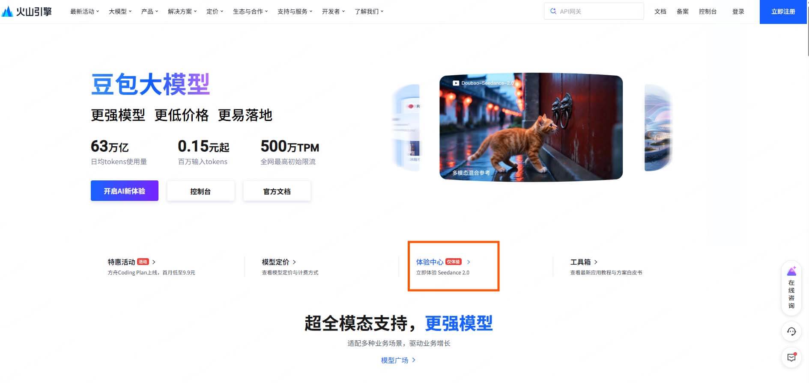The height and width of the screenshot is (383, 809).
Task: Expand the 最新活动 dropdown menu
Action: [x=85, y=12]
